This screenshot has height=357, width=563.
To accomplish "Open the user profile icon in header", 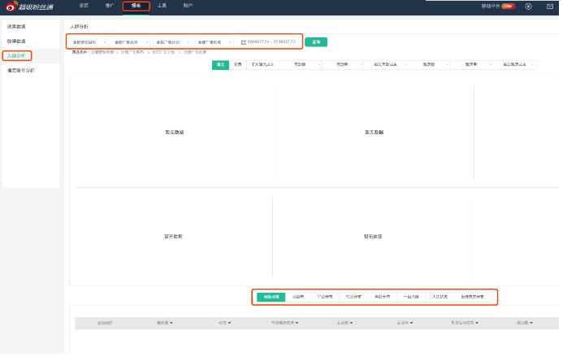I will click(x=529, y=7).
